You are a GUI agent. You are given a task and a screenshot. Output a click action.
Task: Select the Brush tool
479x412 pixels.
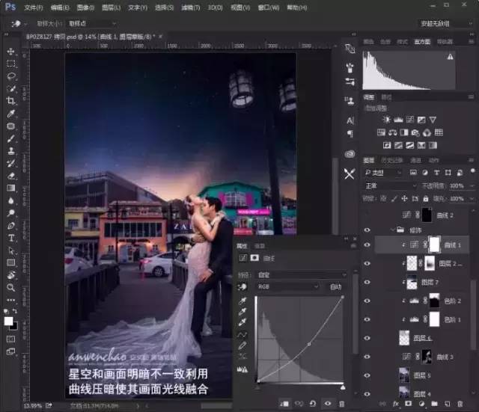(11, 138)
